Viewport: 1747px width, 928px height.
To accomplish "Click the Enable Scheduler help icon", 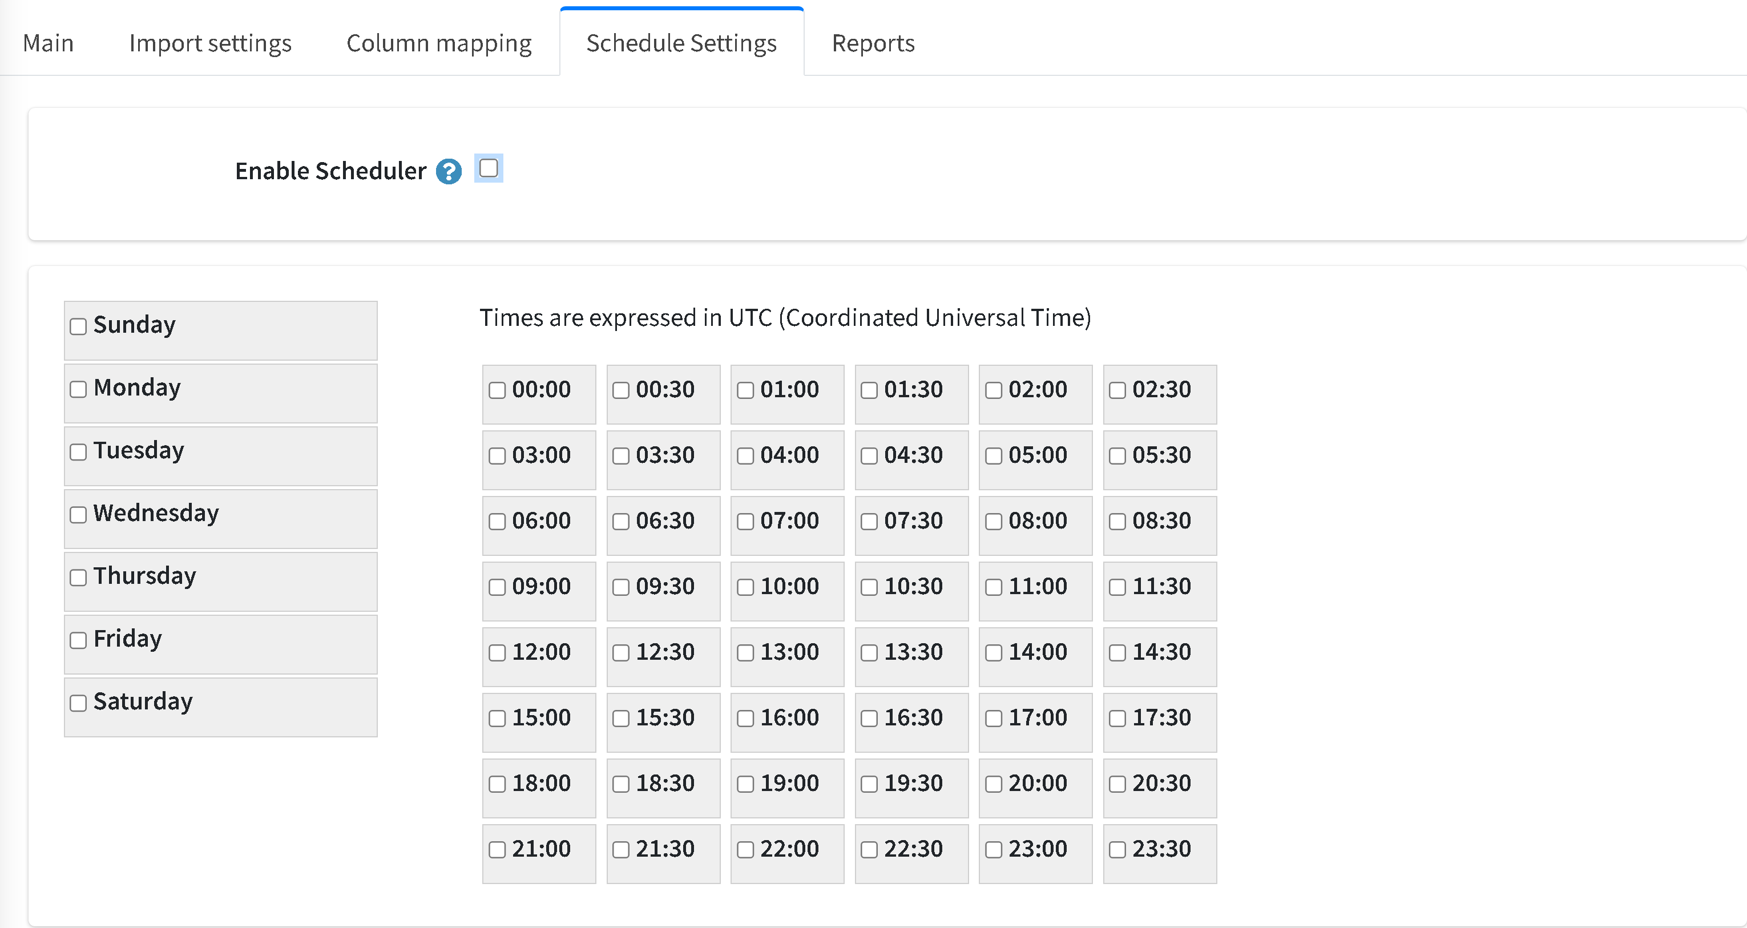I will [448, 172].
